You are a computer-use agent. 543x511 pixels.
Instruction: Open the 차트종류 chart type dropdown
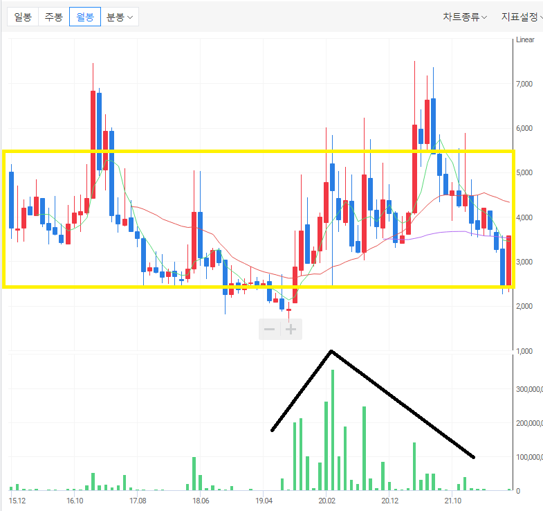pyautogui.click(x=465, y=17)
